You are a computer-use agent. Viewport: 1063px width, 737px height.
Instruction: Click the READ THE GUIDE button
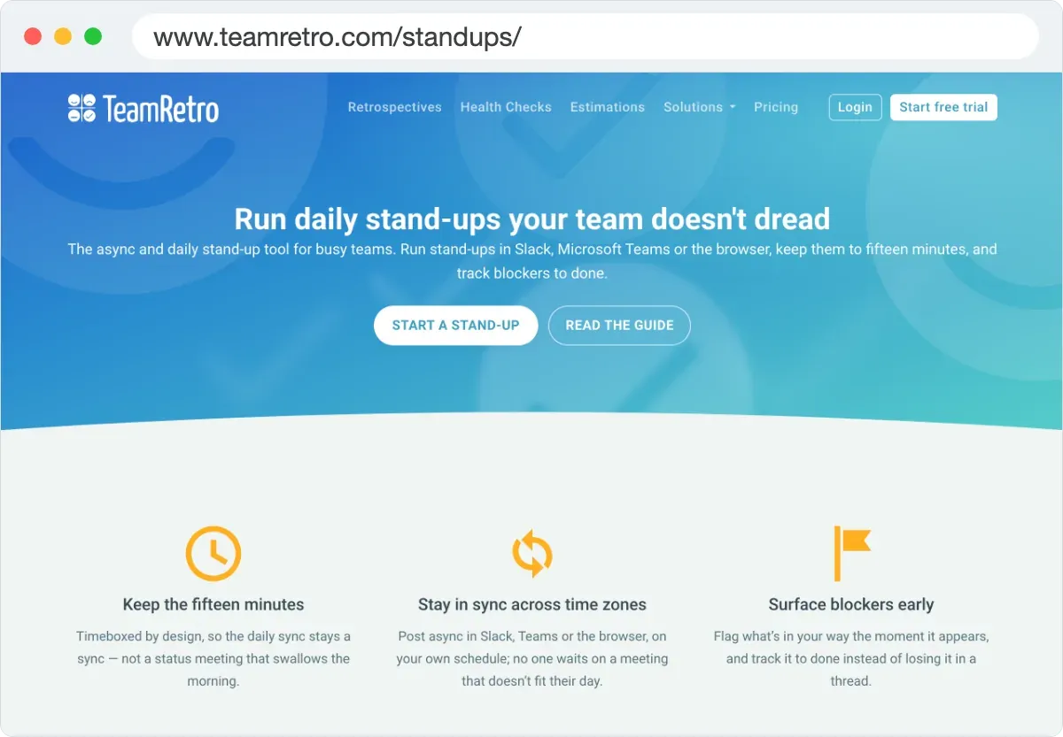620,326
